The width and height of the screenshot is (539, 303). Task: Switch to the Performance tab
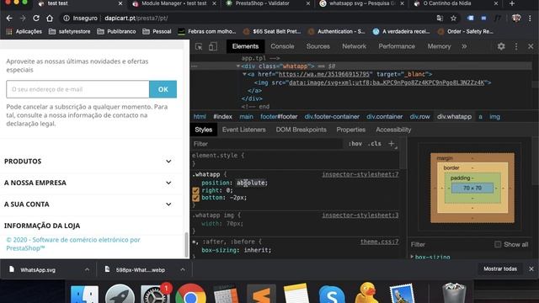[x=397, y=46]
